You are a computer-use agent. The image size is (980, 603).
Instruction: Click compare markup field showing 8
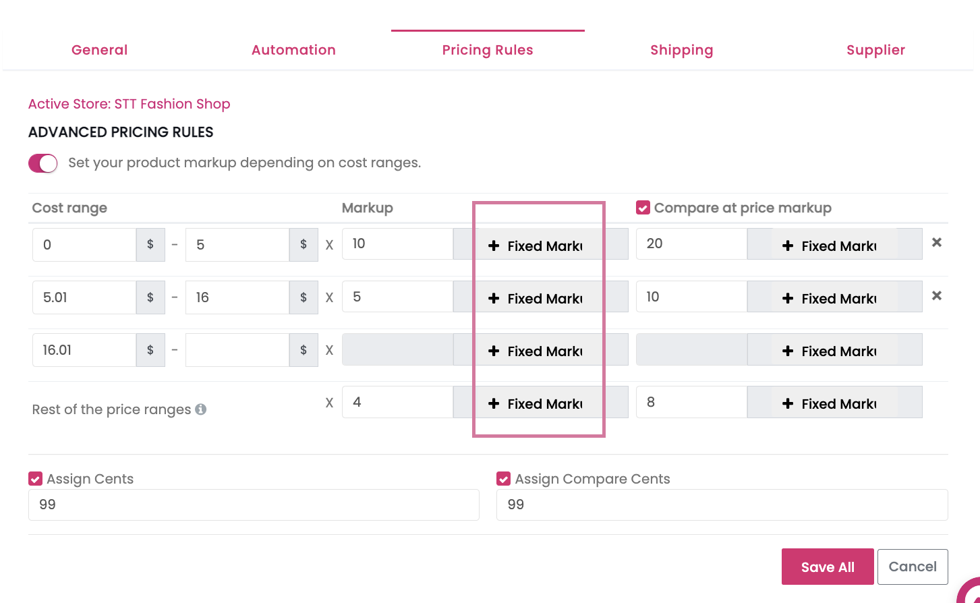[691, 402]
